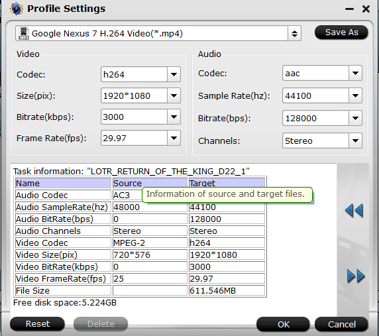Expand the Video Size(pix) dropdown
The image size is (379, 336).
click(x=174, y=95)
